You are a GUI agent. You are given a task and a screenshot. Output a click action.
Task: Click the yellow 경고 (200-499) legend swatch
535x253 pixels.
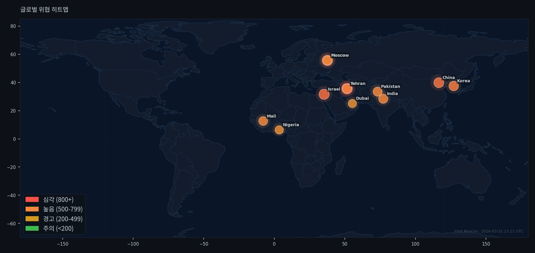(x=32, y=219)
